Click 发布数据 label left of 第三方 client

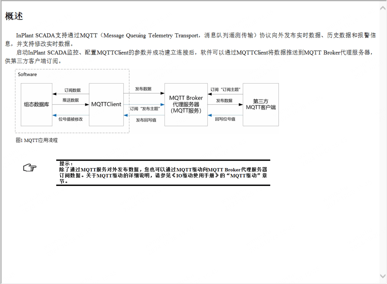(x=224, y=101)
